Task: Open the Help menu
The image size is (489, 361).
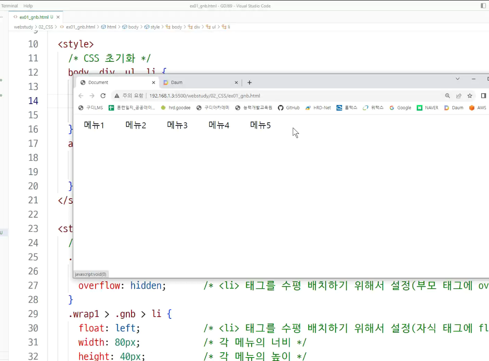Action: coord(28,6)
